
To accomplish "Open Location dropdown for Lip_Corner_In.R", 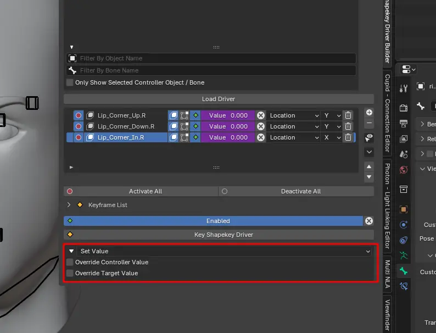I will click(293, 137).
